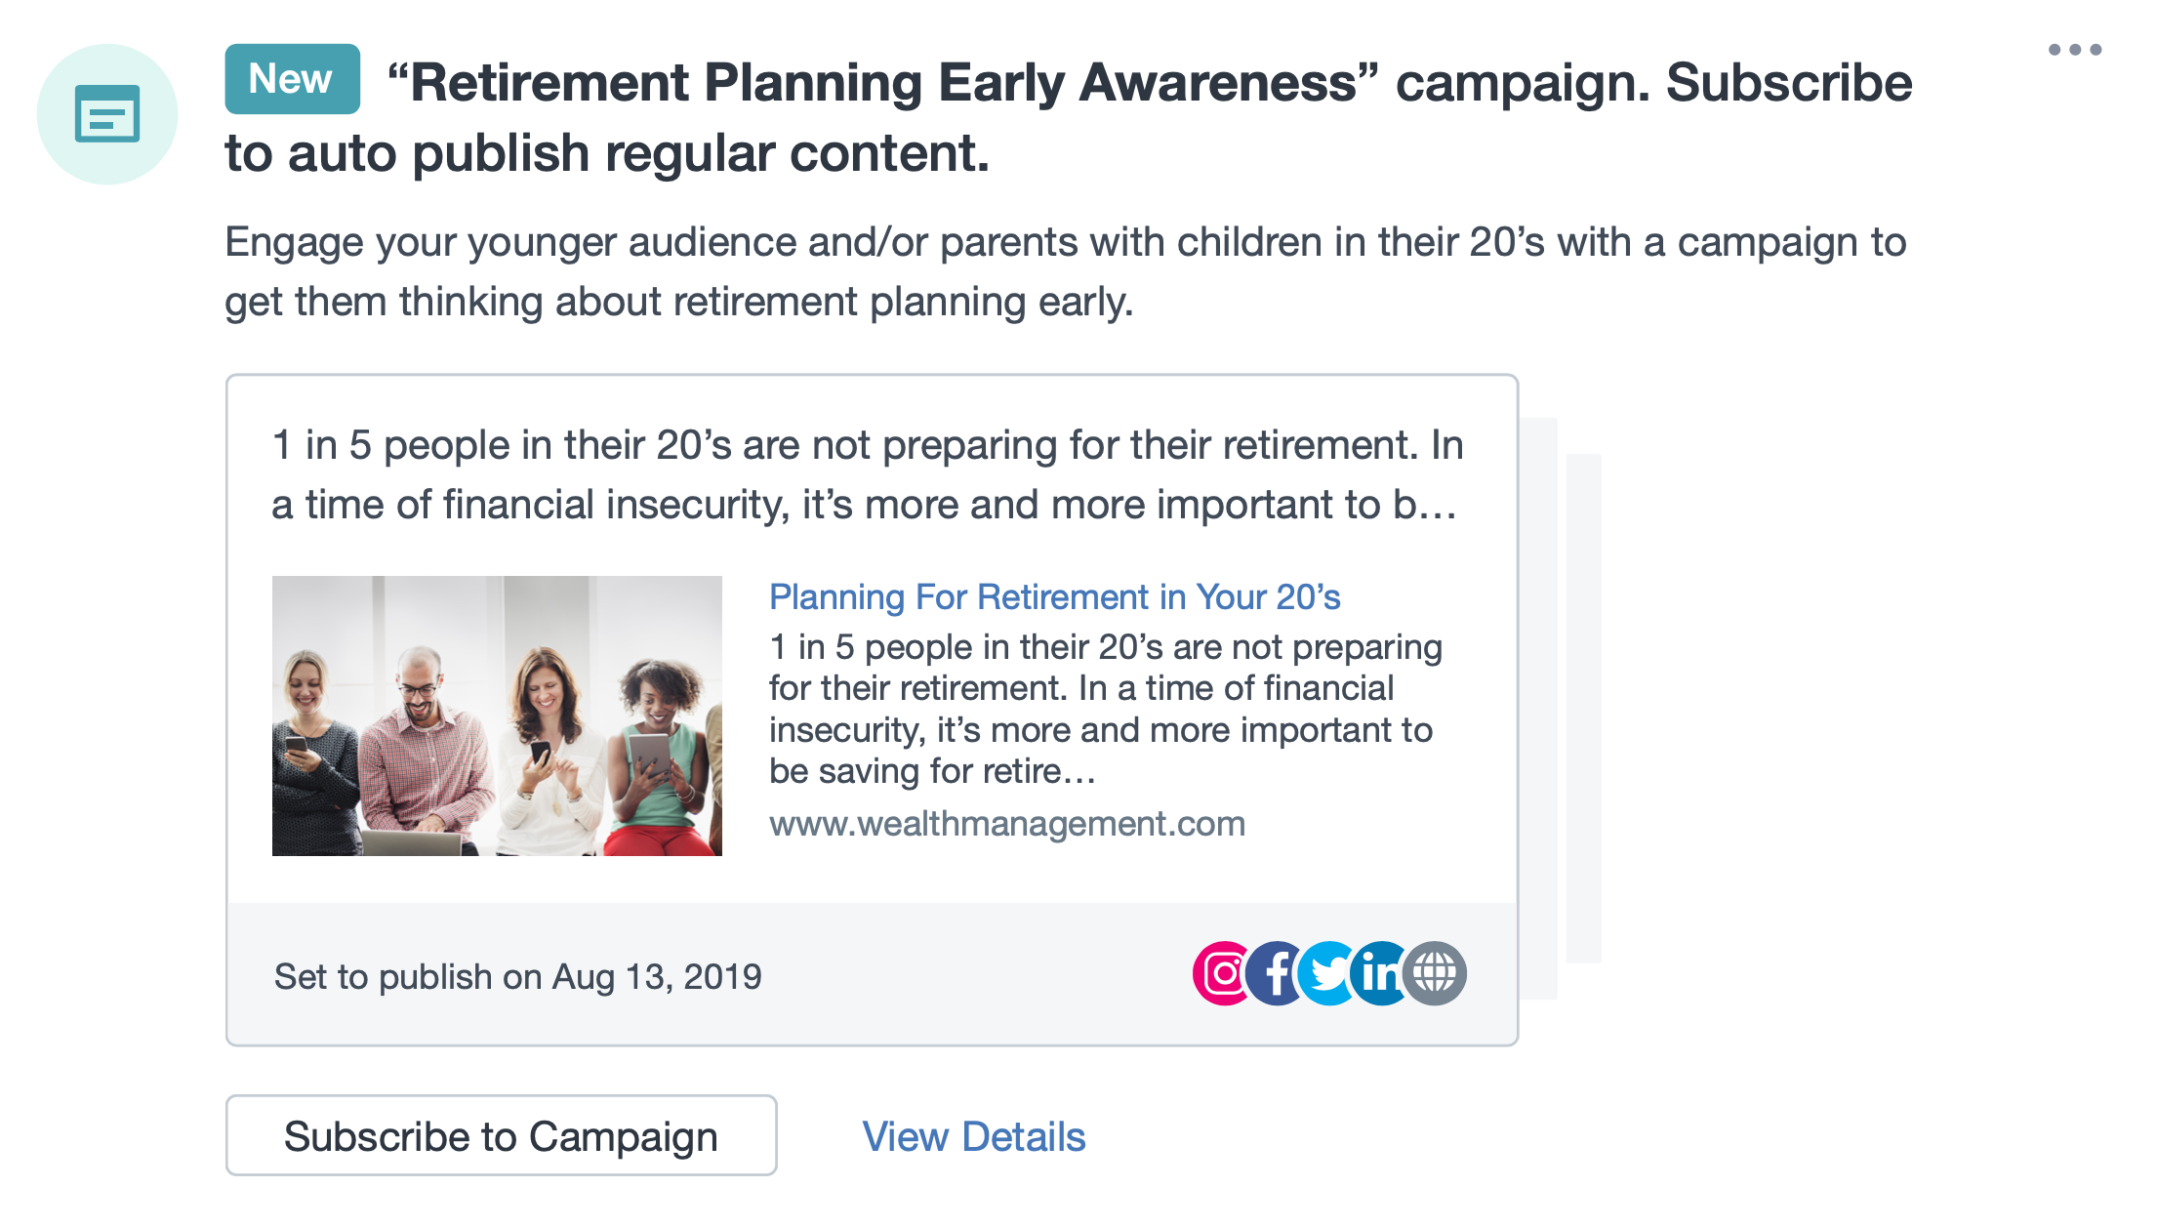Click the Instagram network icon

(x=1219, y=973)
